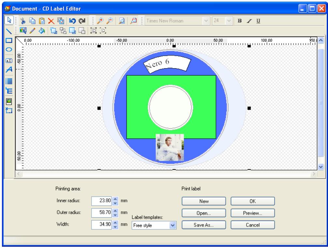The height and width of the screenshot is (248, 328).
Task: Select the text box tool
Action: pos(9,61)
